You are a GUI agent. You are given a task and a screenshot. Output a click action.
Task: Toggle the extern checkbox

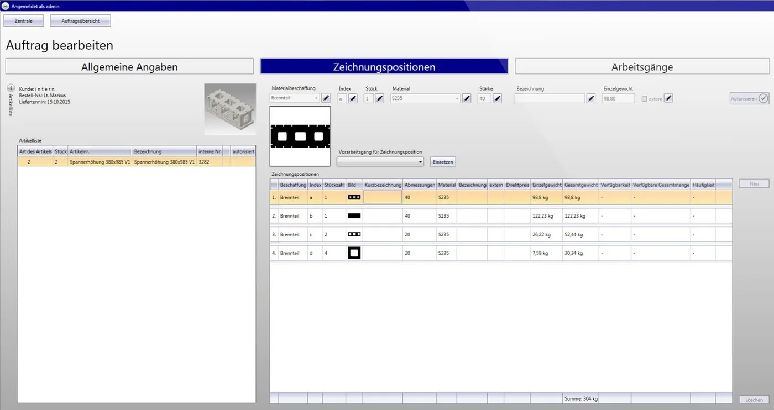pos(644,99)
